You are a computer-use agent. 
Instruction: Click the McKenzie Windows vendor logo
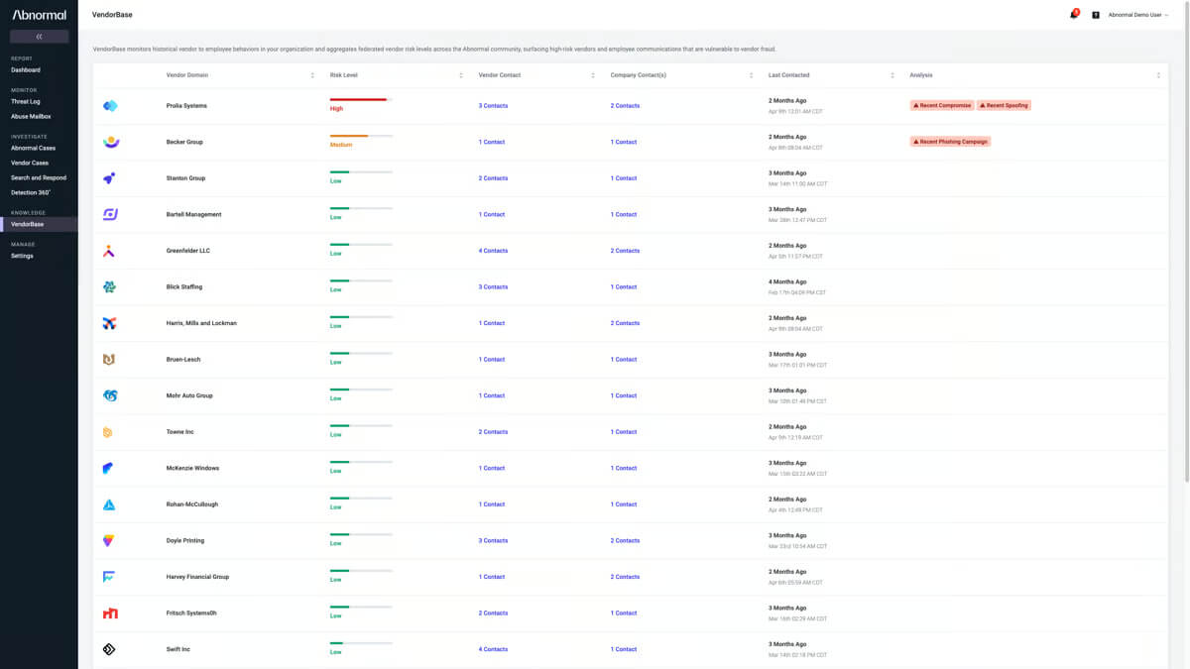(x=109, y=468)
